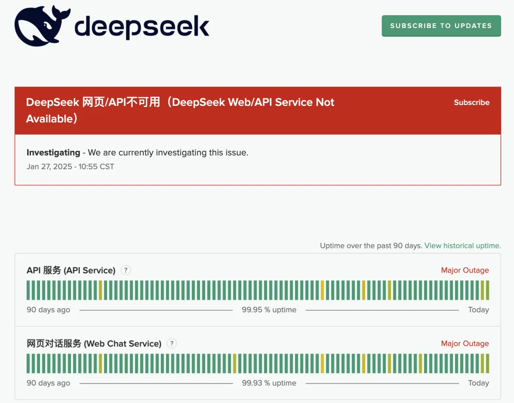This screenshot has height=403, width=514.
Task: Click the '90 days ago' label under API Service
Action: [x=48, y=310]
